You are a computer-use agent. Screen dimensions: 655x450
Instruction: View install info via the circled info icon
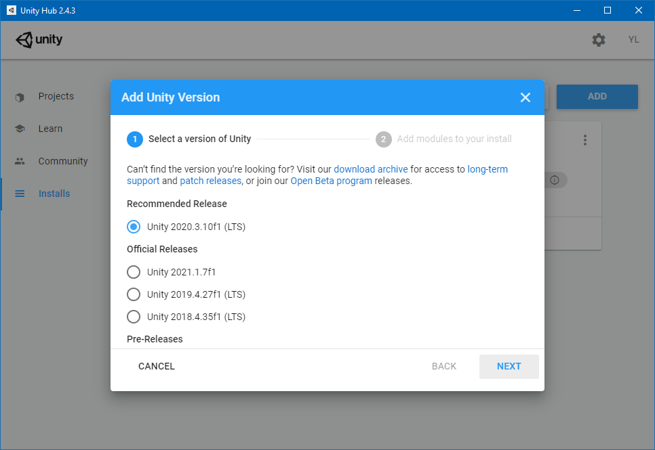coord(555,180)
